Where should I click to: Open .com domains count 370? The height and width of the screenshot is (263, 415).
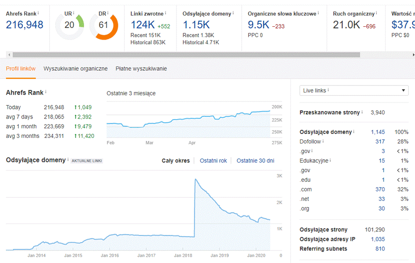[380, 189]
